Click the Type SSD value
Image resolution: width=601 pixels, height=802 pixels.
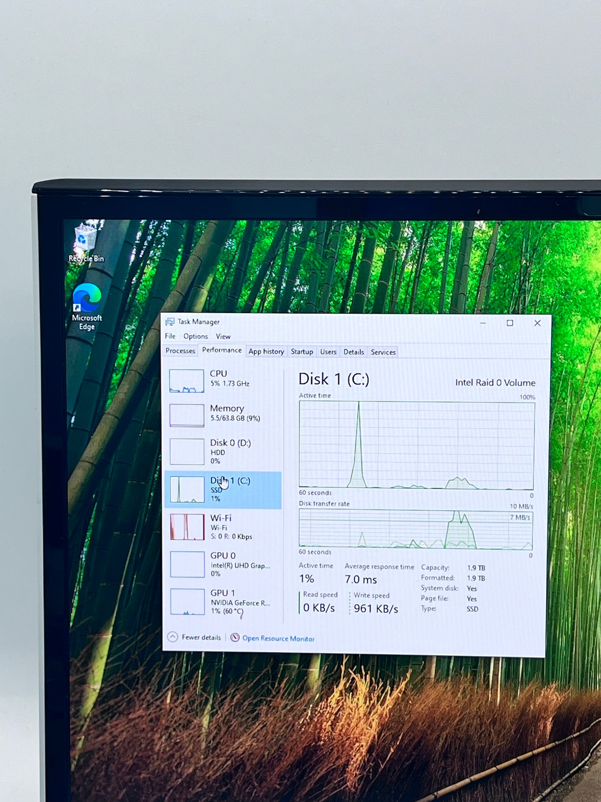click(472, 609)
